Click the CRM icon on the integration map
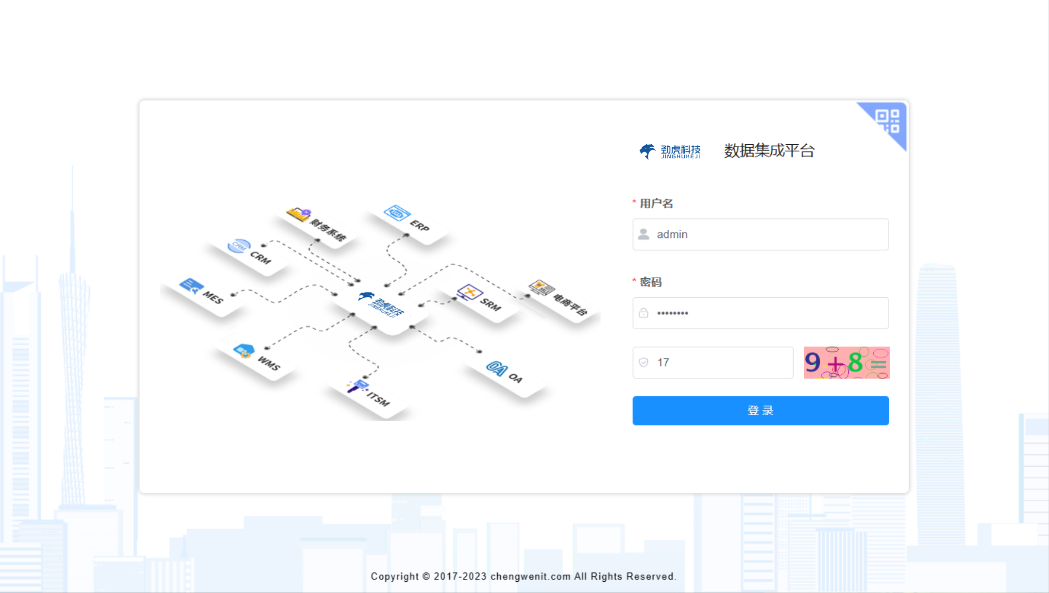 (239, 246)
